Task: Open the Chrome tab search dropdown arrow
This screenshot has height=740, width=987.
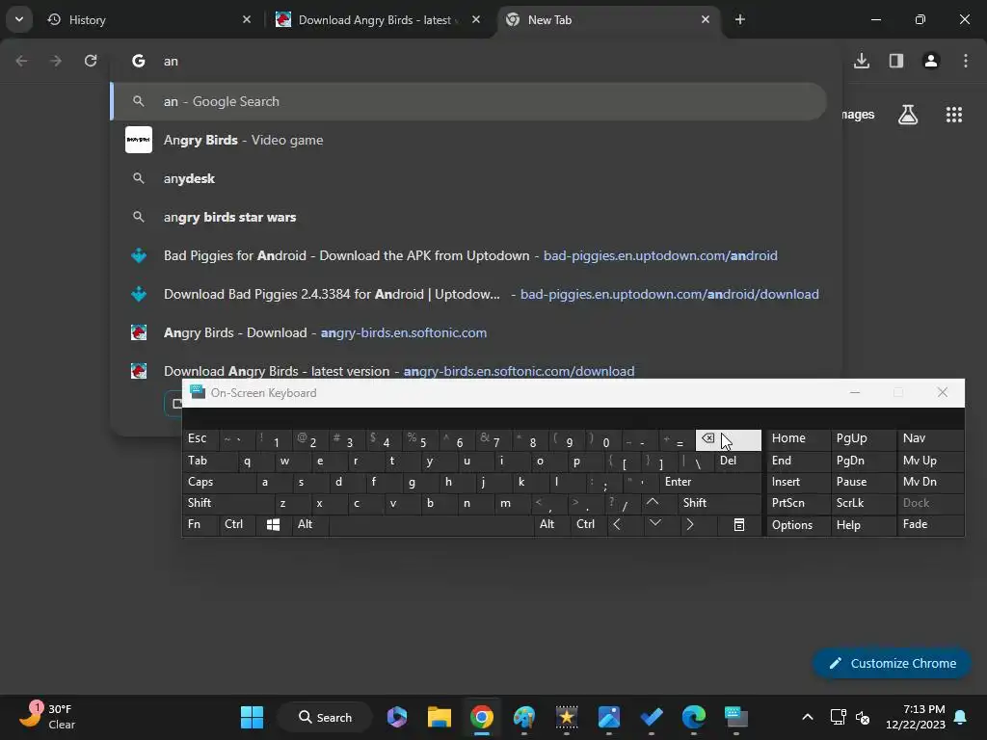Action: (19, 19)
